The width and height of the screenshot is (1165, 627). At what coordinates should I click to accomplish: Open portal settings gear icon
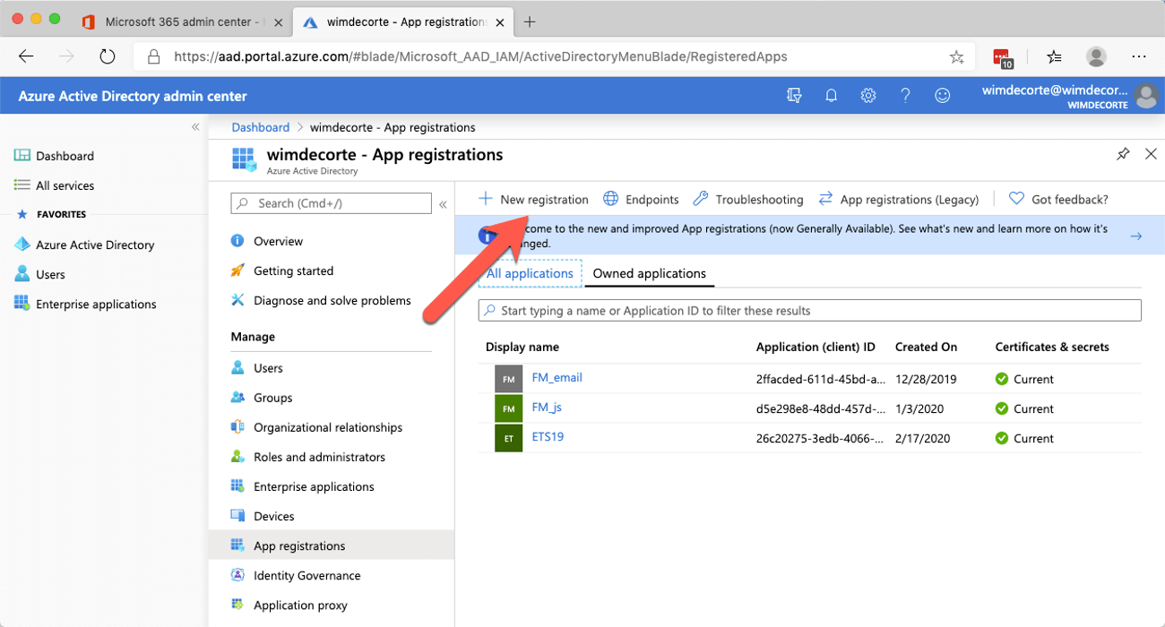867,96
